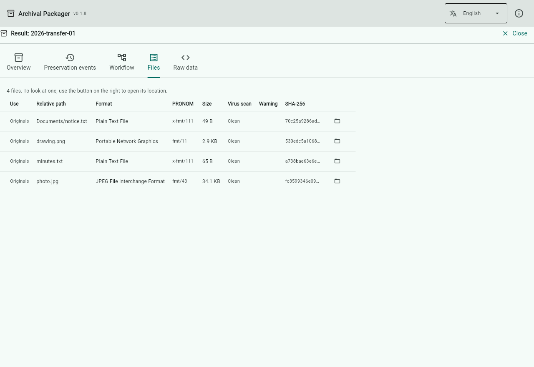
Task: Click the 34.1 KB size value
Action: point(211,181)
